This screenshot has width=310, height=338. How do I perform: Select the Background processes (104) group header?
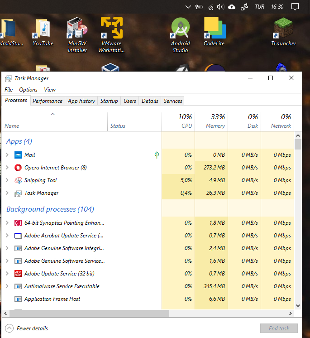(50, 209)
